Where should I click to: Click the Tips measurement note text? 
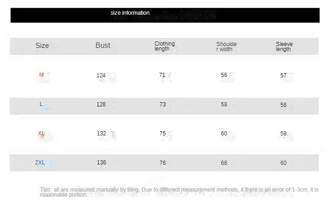[x=179, y=192]
